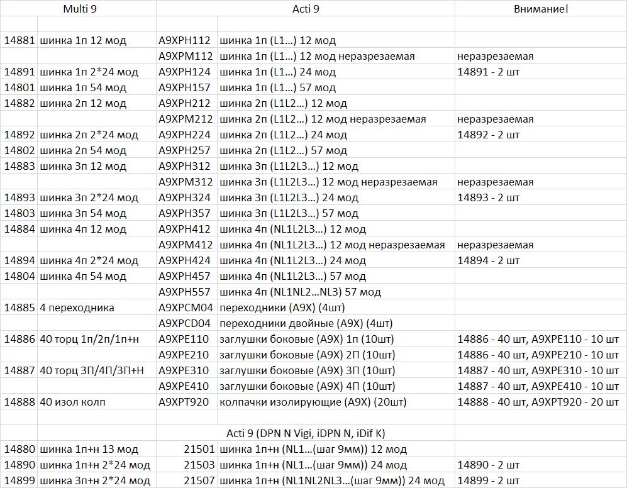The height and width of the screenshot is (488, 627).
Task: Click note cell 14892 - 2 шт
Action: tap(541, 135)
